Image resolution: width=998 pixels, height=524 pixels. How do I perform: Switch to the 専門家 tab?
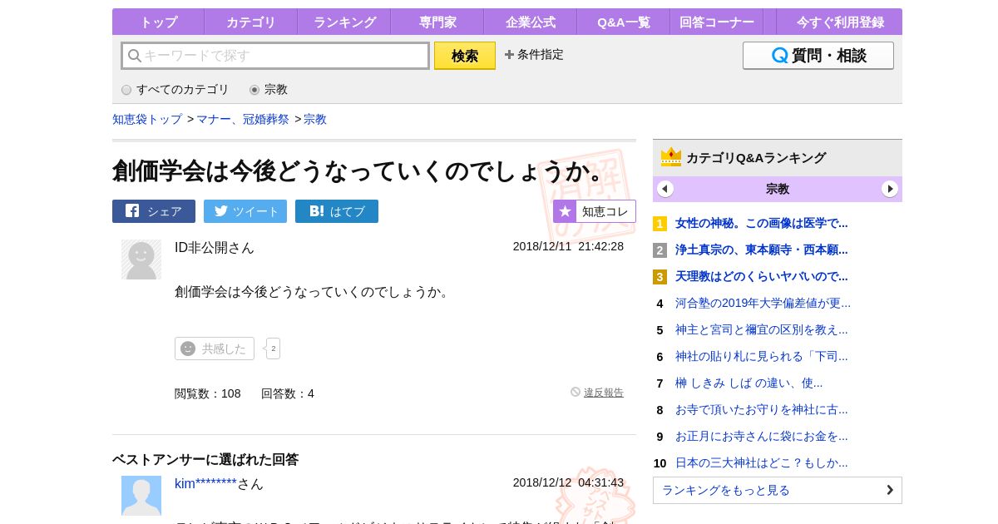pyautogui.click(x=437, y=22)
